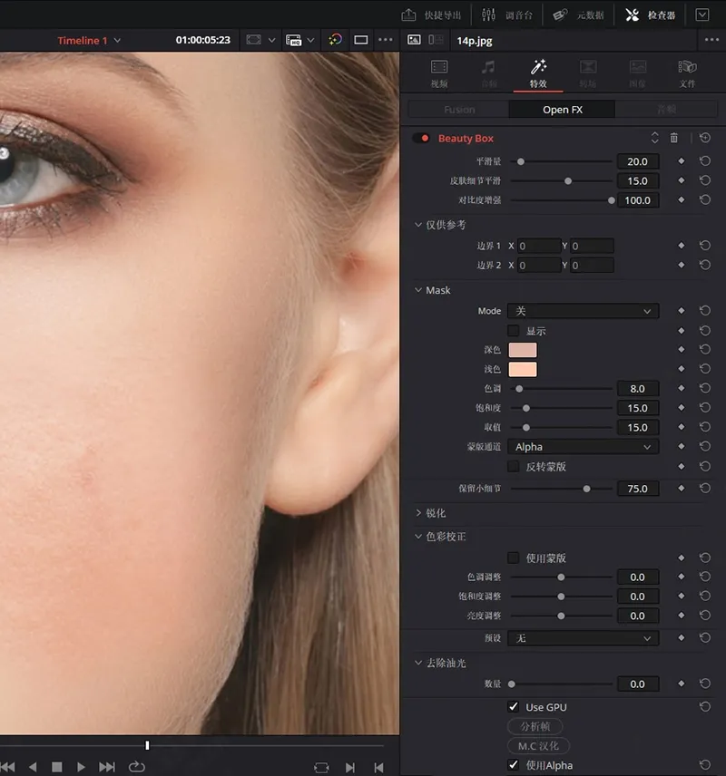Delete Beauty Box effect with trash icon

click(x=673, y=138)
